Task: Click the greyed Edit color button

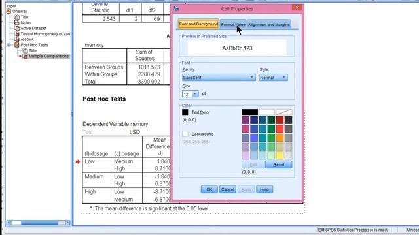Action: (253, 164)
